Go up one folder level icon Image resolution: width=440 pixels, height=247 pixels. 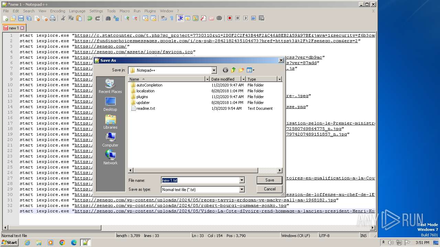[x=233, y=70]
